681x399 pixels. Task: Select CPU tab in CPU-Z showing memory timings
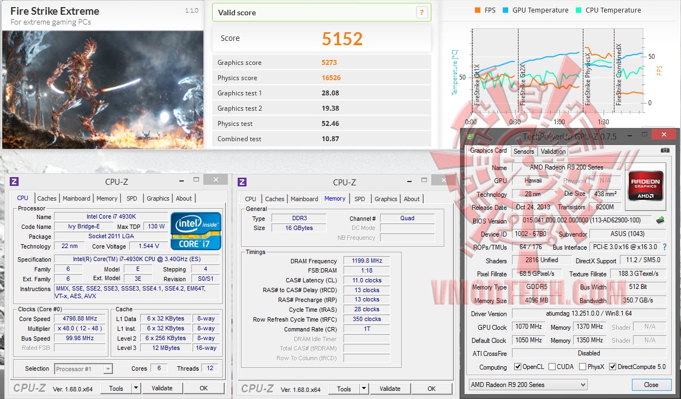pyautogui.click(x=251, y=199)
